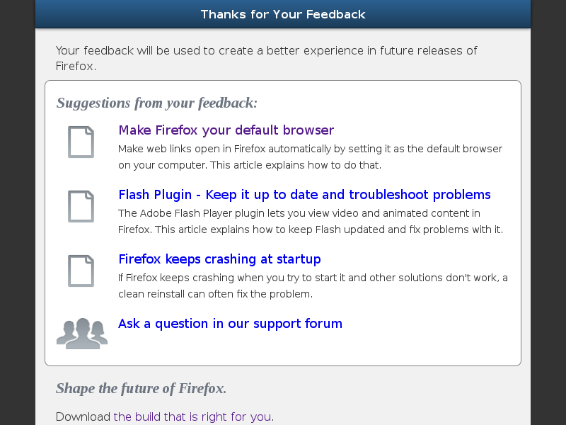566x425 pixels.
Task: Follow 'the build that is right for you' link
Action: 192,416
